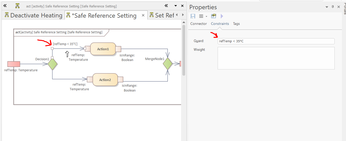Open the Connector tab in Properties
This screenshot has width=346, height=141.
(198, 24)
